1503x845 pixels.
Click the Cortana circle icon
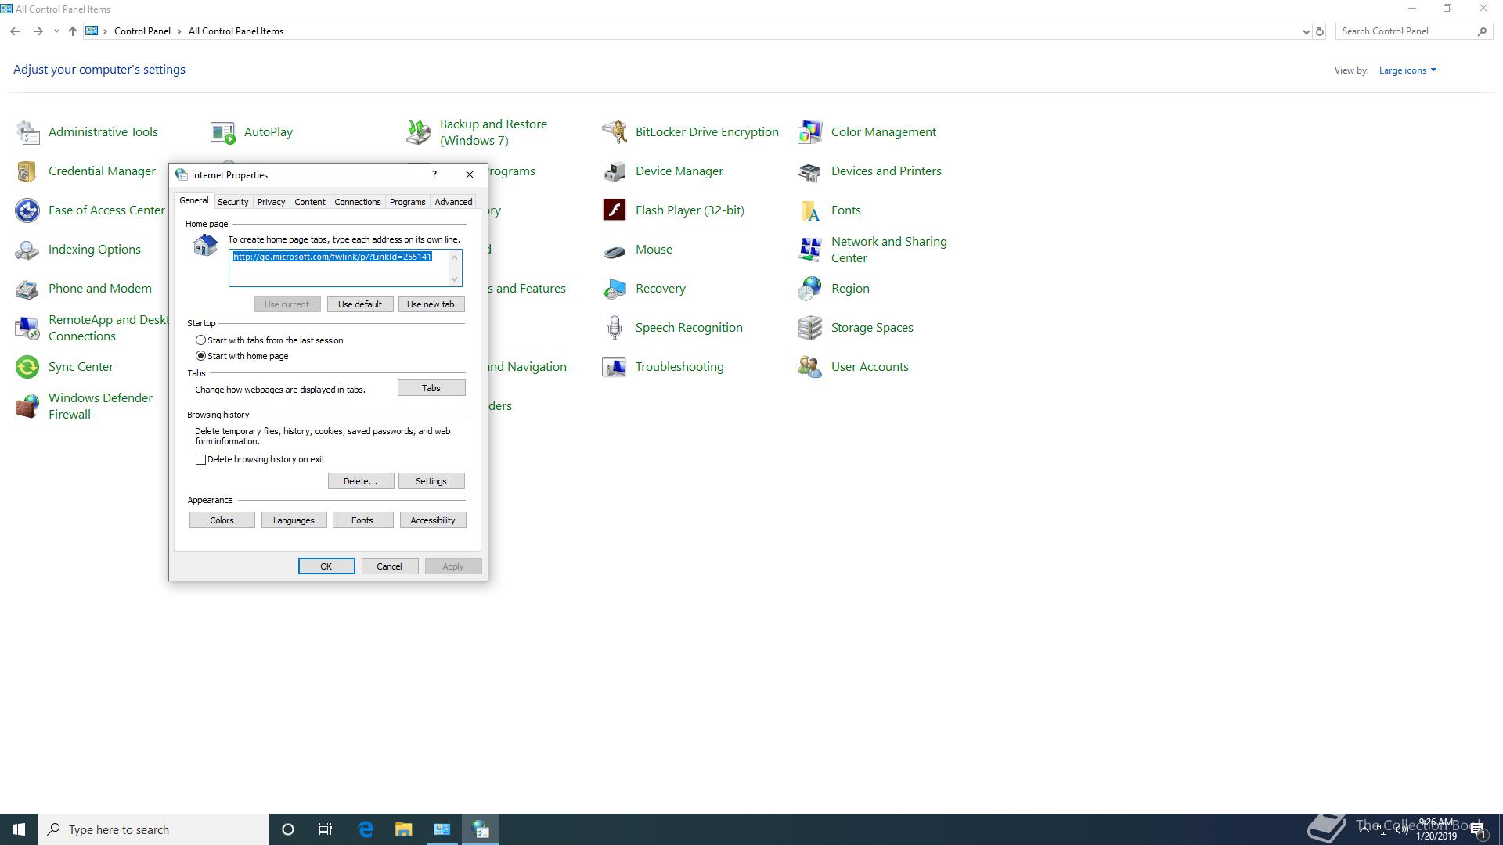coord(288,829)
